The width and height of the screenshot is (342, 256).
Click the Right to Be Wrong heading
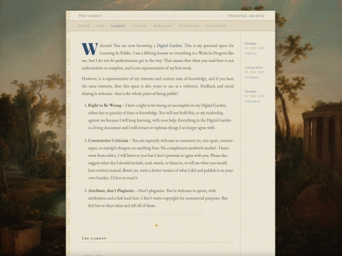(x=104, y=106)
